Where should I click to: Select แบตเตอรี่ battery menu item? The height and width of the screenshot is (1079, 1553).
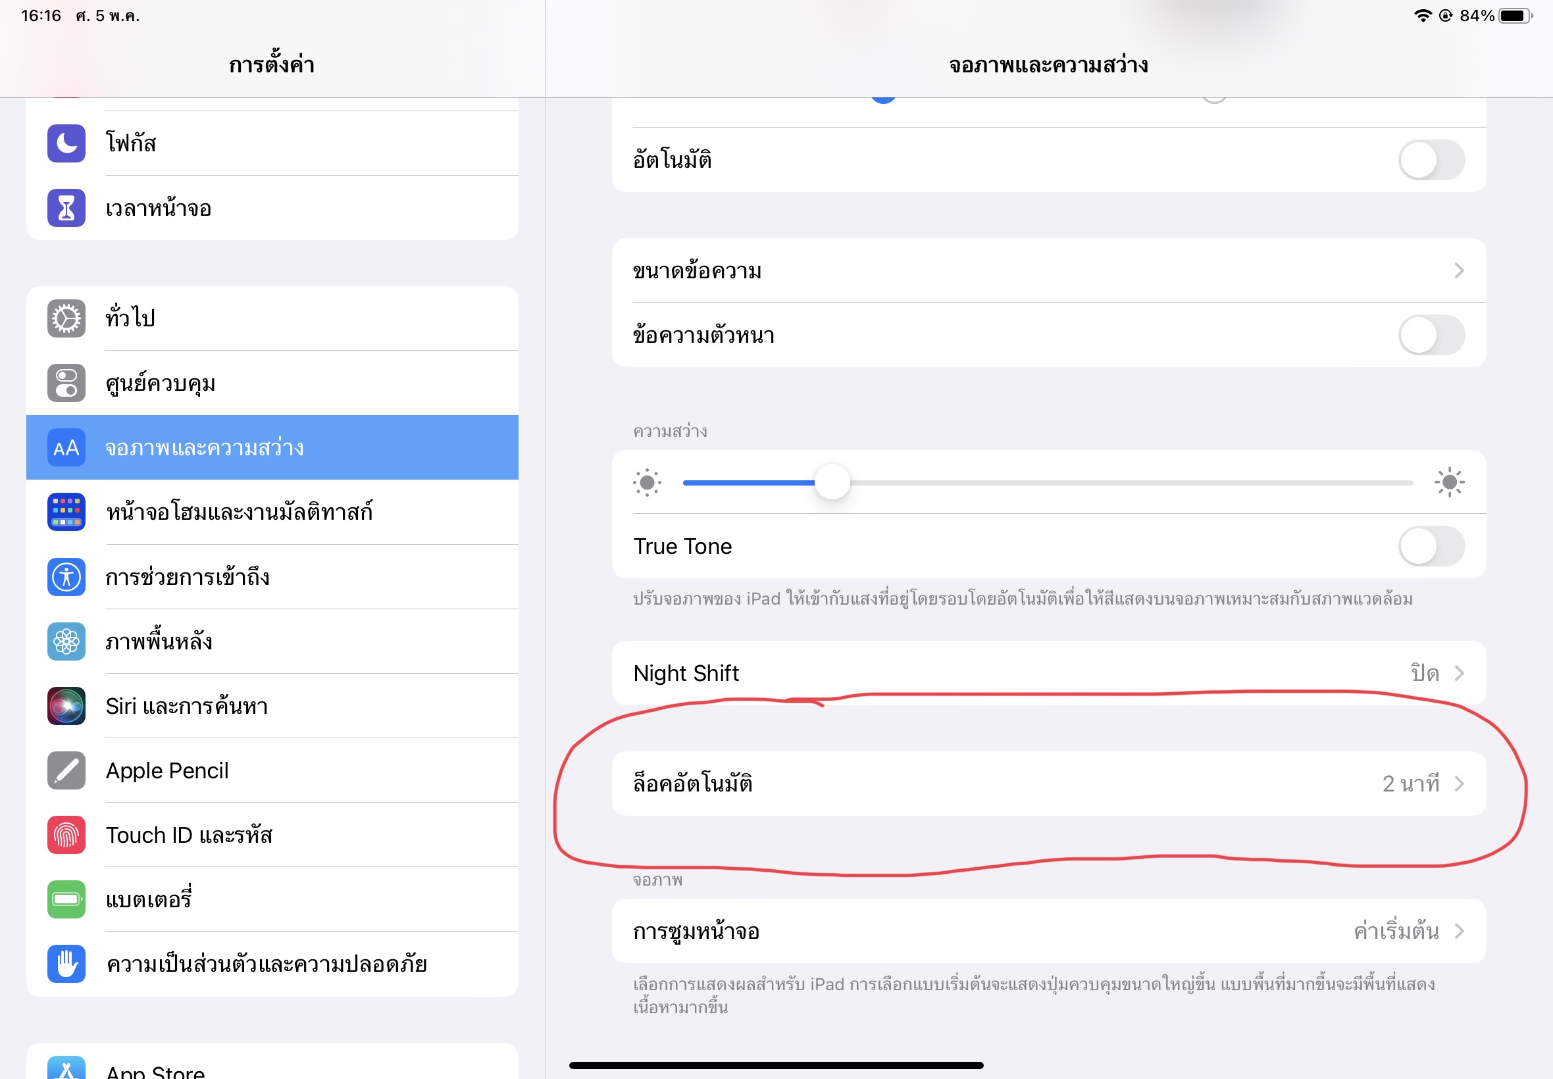272,900
